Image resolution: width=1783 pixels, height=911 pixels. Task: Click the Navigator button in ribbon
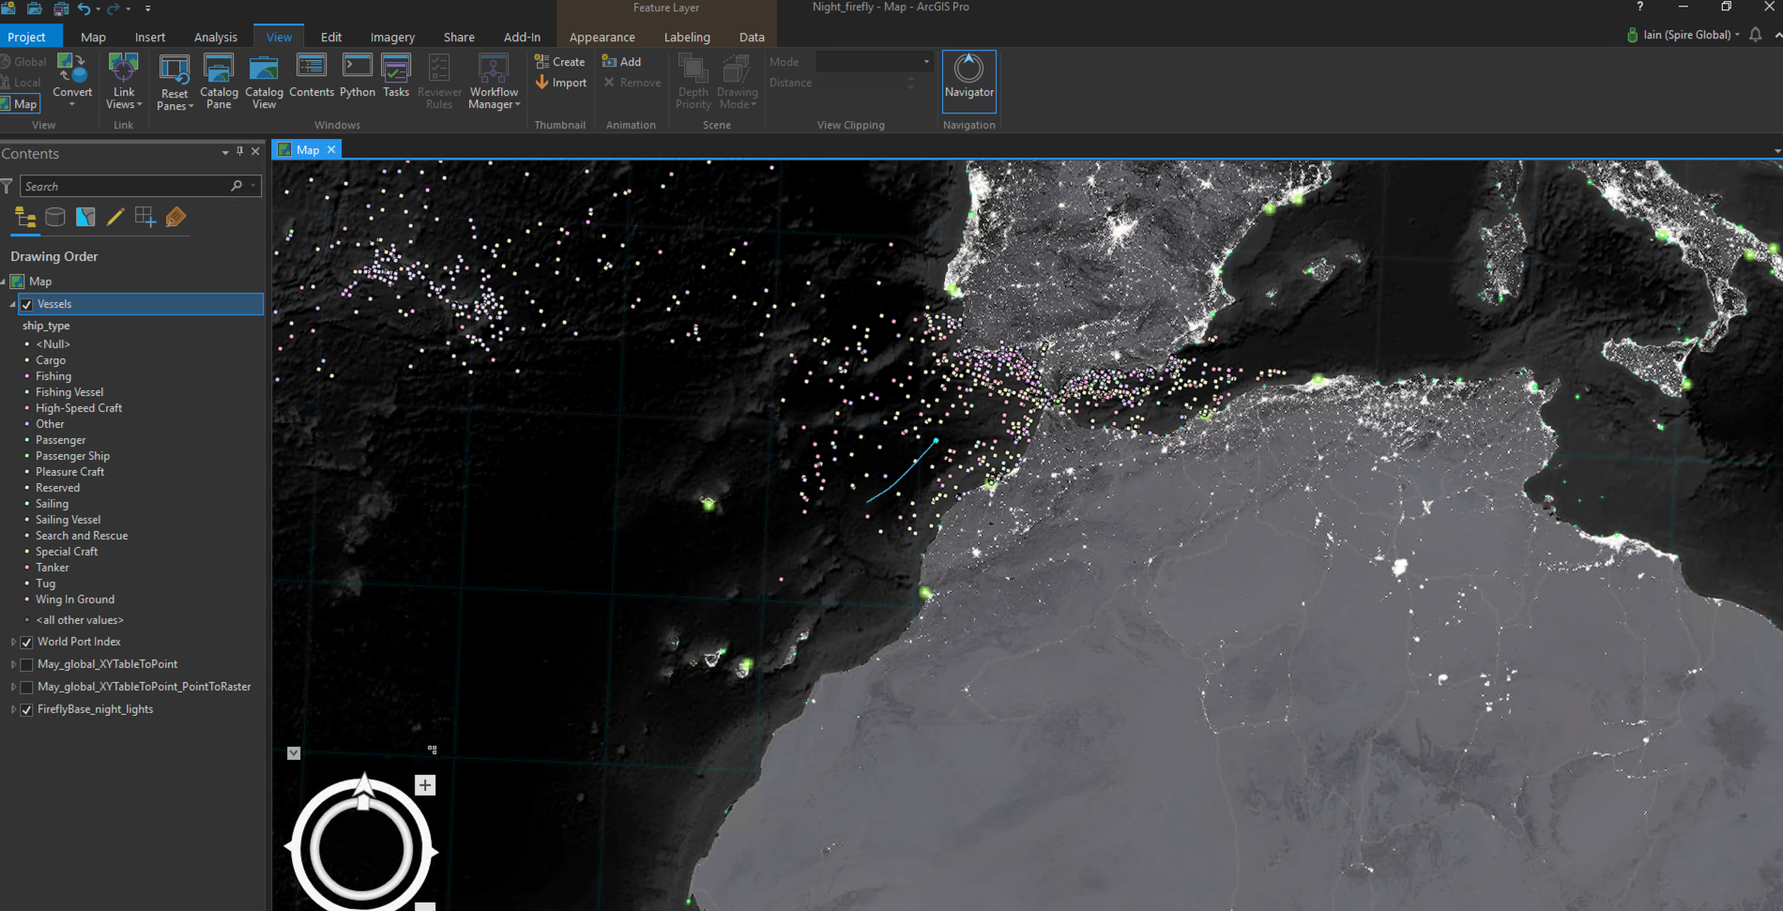click(968, 77)
